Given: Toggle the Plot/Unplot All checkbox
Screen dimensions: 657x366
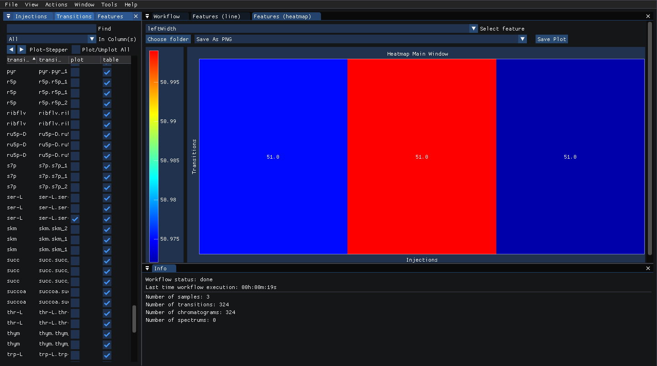Looking at the screenshot, I should click(x=76, y=49).
